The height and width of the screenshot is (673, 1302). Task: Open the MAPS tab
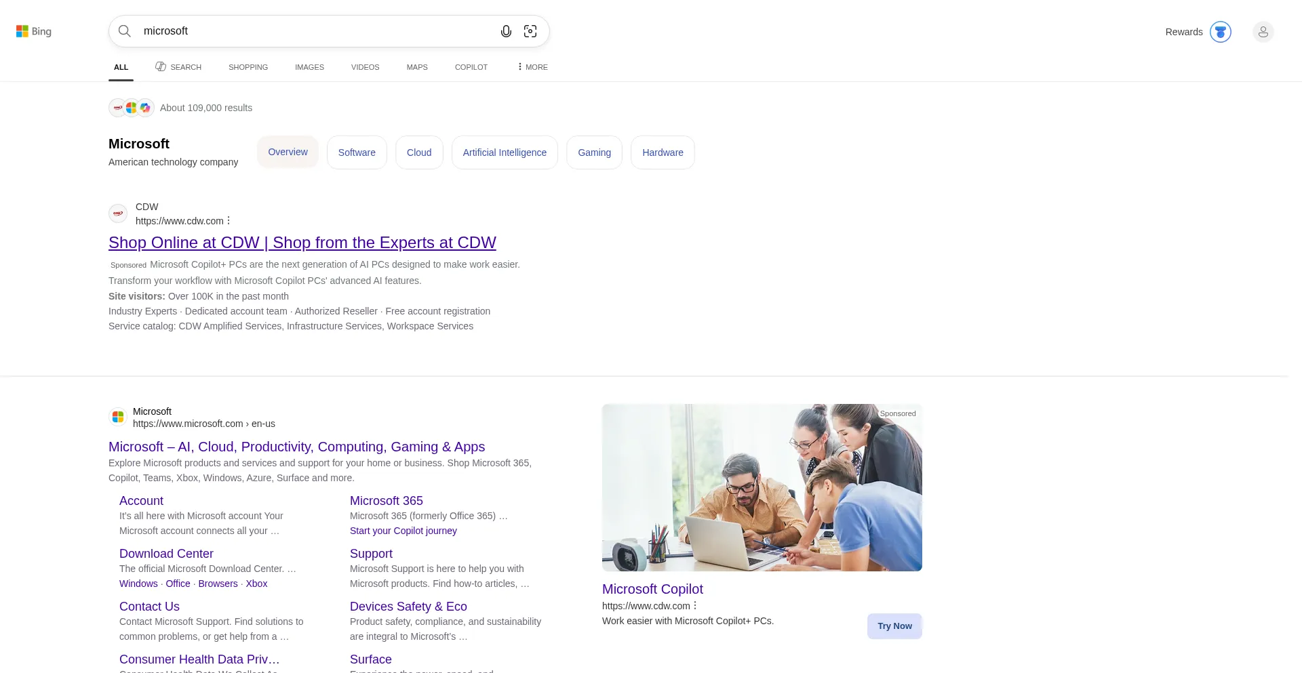coord(417,67)
